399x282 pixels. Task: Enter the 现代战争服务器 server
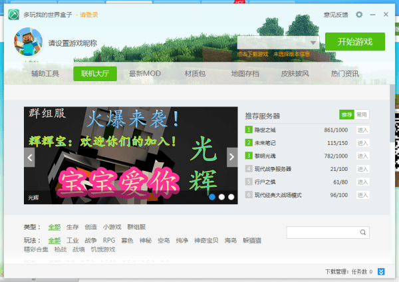pyautogui.click(x=362, y=169)
